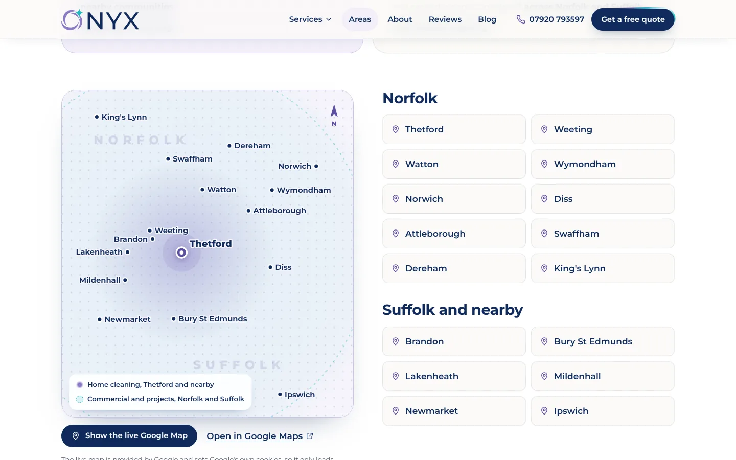Expand the Services dropdown menu

pyautogui.click(x=310, y=19)
